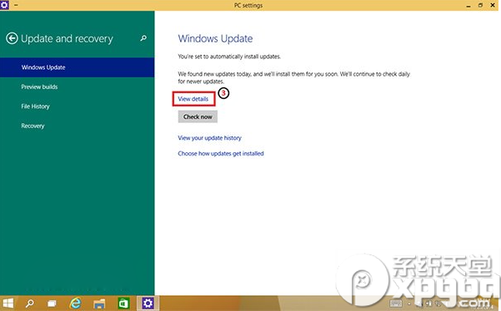The image size is (501, 311).
Task: Minimize the PC settings window
Action: pos(468,6)
